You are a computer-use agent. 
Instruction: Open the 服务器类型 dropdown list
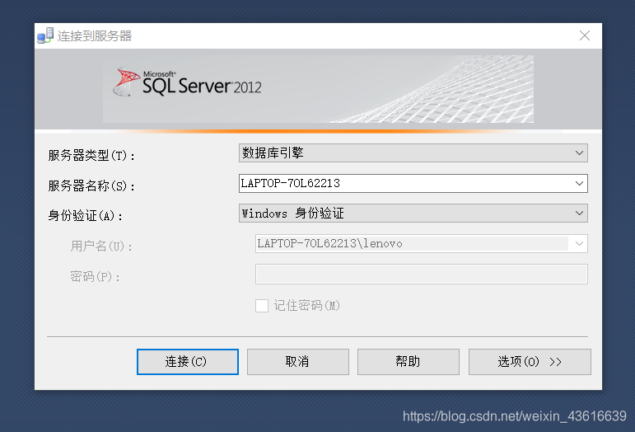pyautogui.click(x=413, y=153)
